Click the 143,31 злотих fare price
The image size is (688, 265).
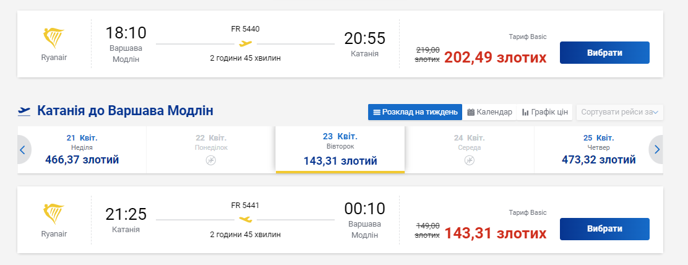(x=495, y=233)
